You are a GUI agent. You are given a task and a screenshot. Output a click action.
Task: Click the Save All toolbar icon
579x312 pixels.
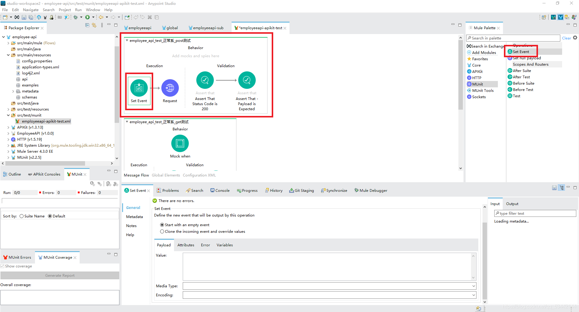31,17
